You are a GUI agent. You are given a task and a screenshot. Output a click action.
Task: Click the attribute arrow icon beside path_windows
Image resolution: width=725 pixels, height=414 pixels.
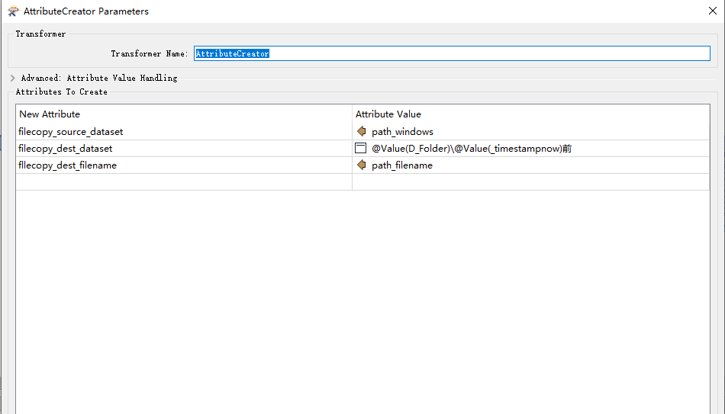tap(362, 132)
